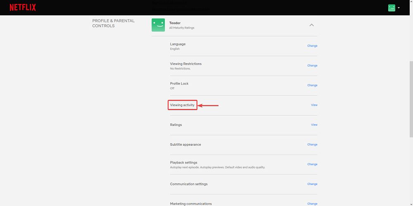Image resolution: width=413 pixels, height=206 pixels.
Task: Click the Viewing activity label
Action: (182, 105)
